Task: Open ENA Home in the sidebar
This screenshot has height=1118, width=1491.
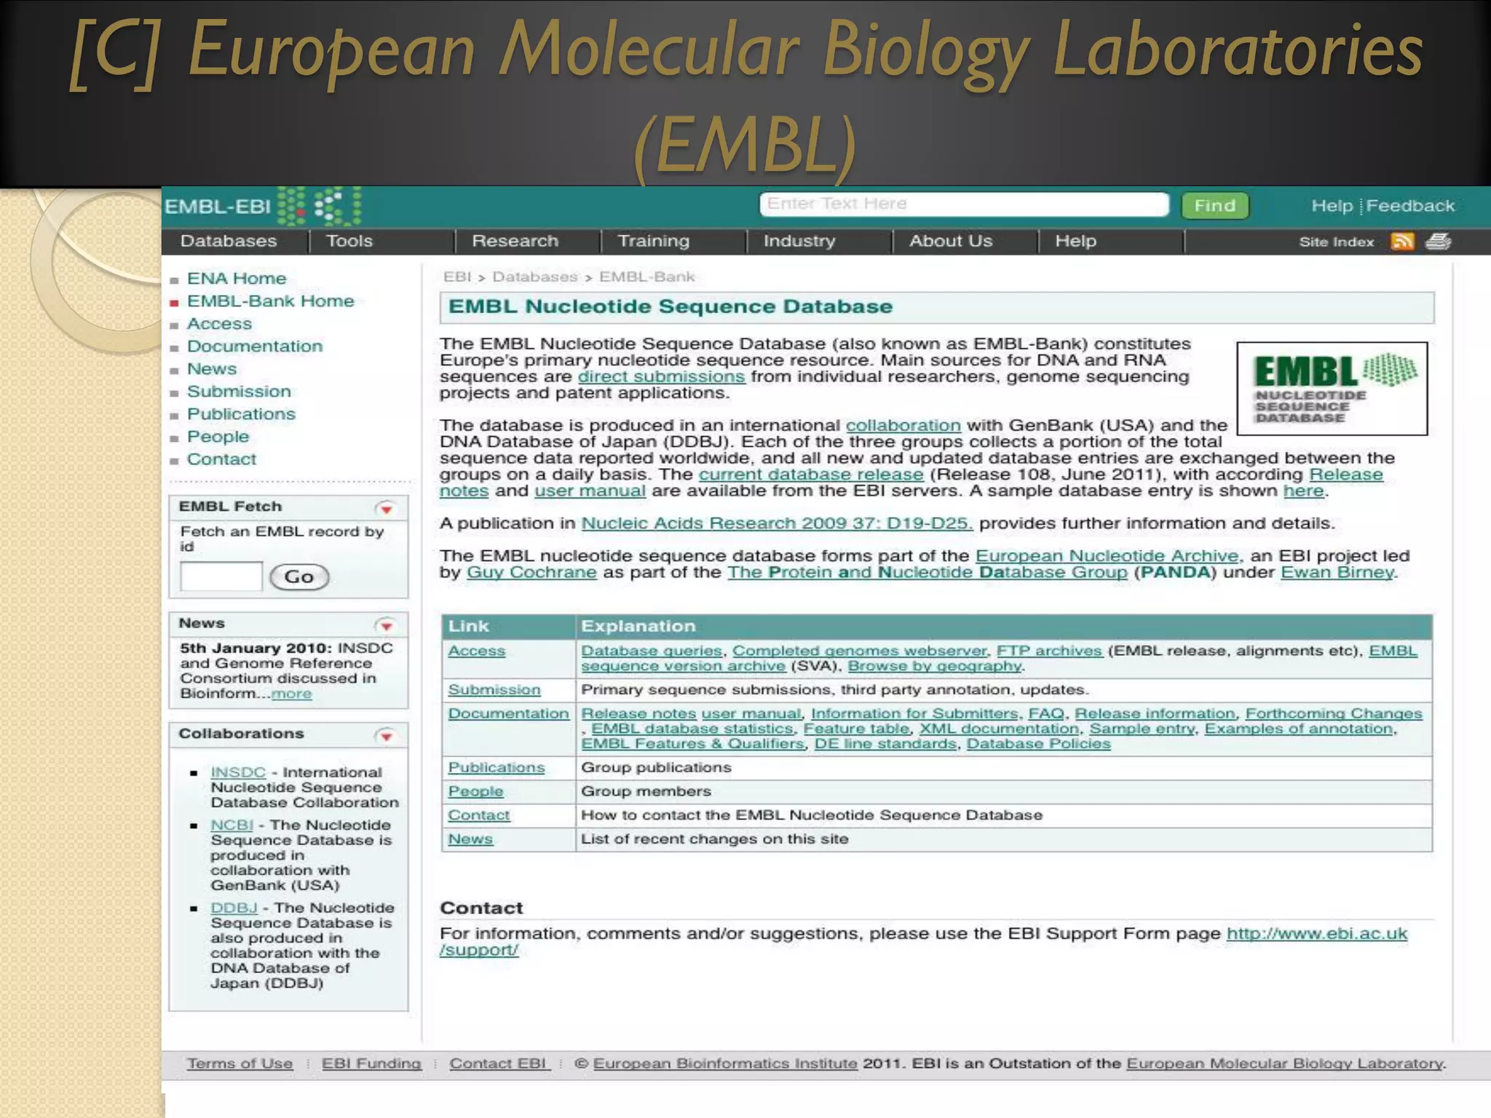Action: [x=237, y=279]
